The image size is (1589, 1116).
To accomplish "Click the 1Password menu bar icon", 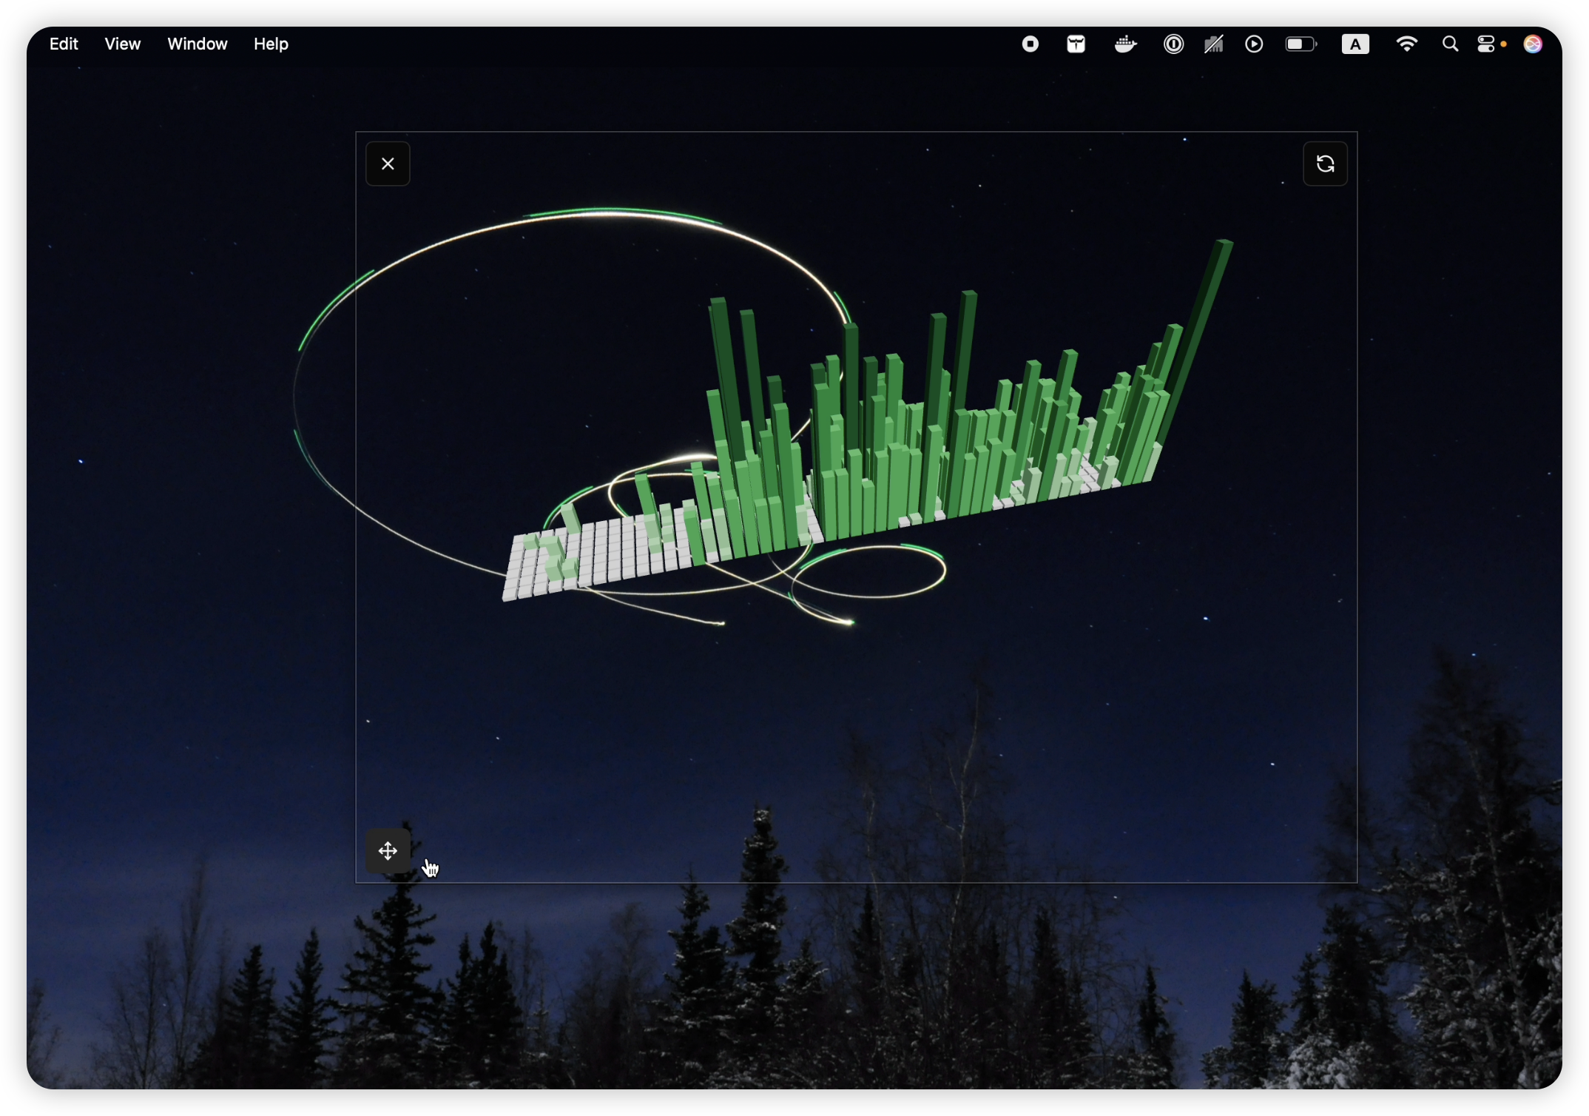I will [1173, 44].
